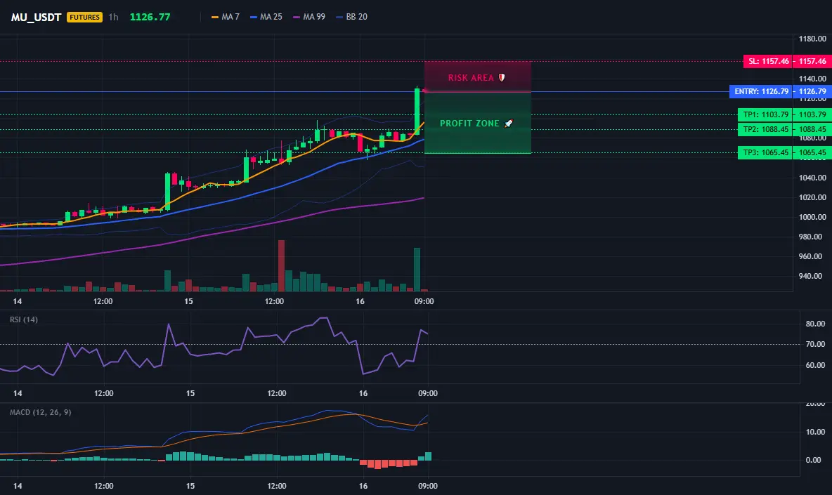Click the right-side 1126.79 price tag

(x=812, y=92)
